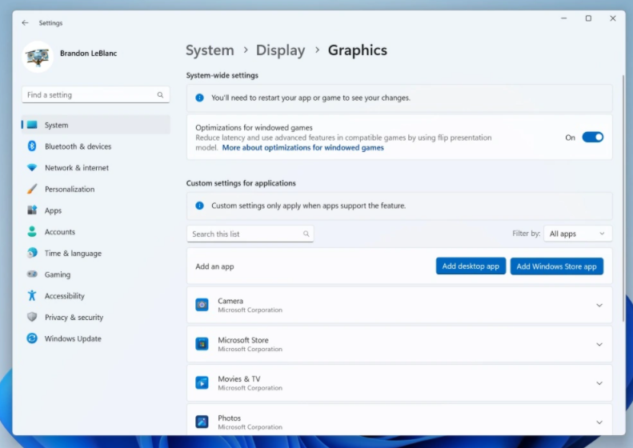This screenshot has height=448, width=633.
Task: Select the Time & language globe icon
Action: click(x=32, y=253)
